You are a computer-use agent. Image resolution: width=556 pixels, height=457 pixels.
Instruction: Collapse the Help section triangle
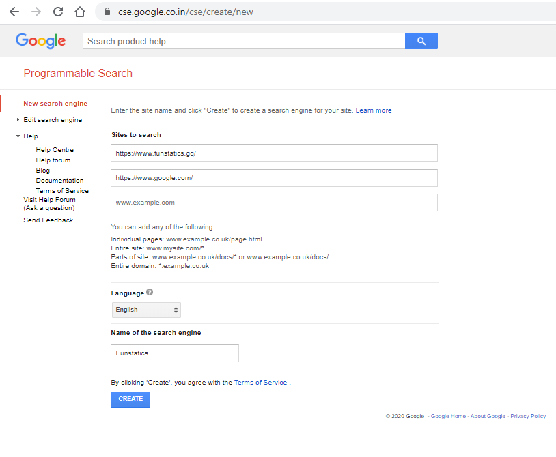pos(18,136)
